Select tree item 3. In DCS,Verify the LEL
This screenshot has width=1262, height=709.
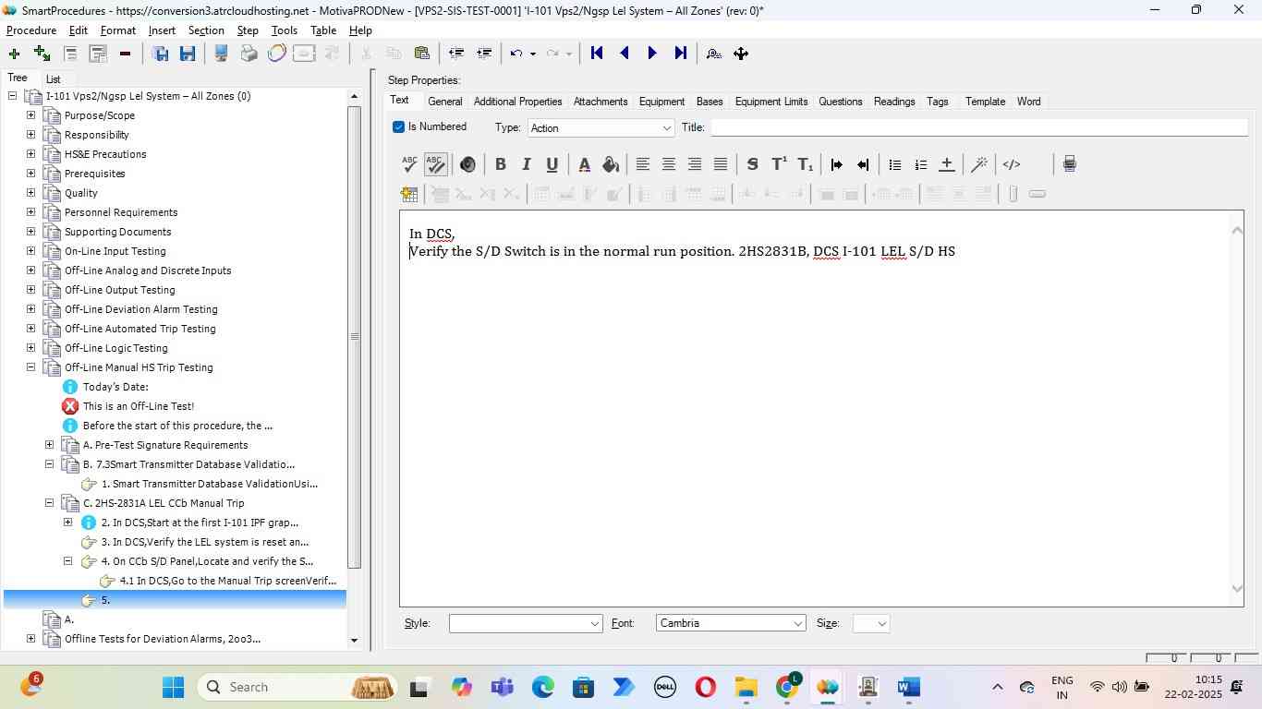click(x=205, y=542)
